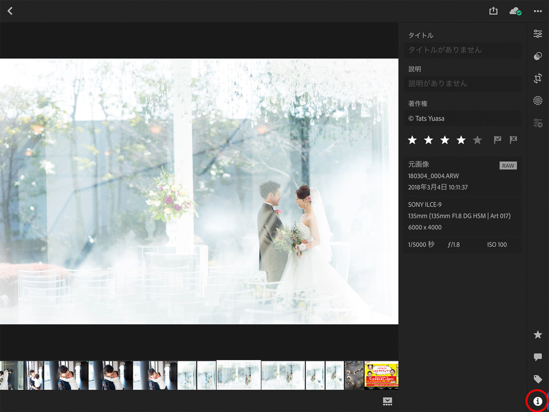This screenshot has height=412, width=549.
Task: Open the Presets overlapping-circles icon
Action: [538, 56]
